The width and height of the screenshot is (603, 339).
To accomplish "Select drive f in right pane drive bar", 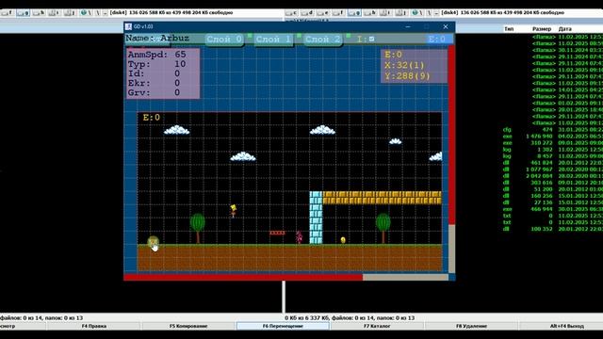I will click(339, 12).
